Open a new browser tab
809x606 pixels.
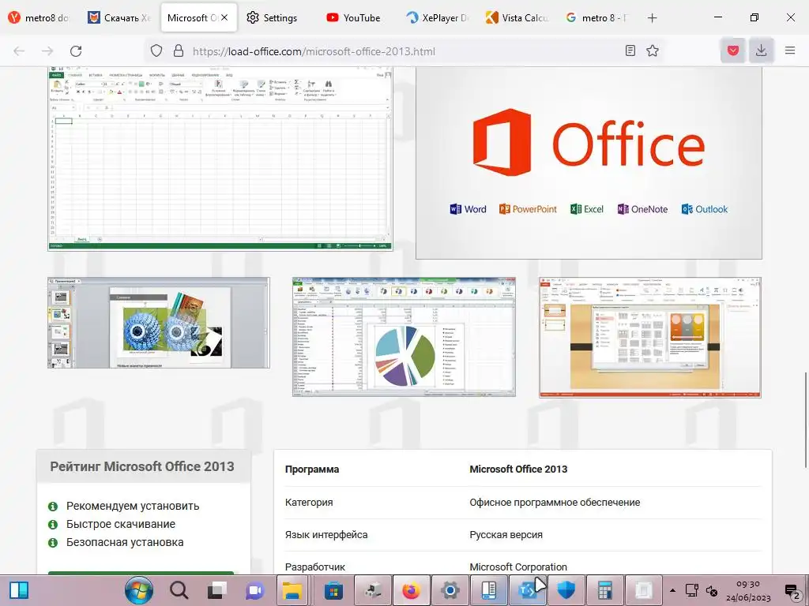(652, 17)
